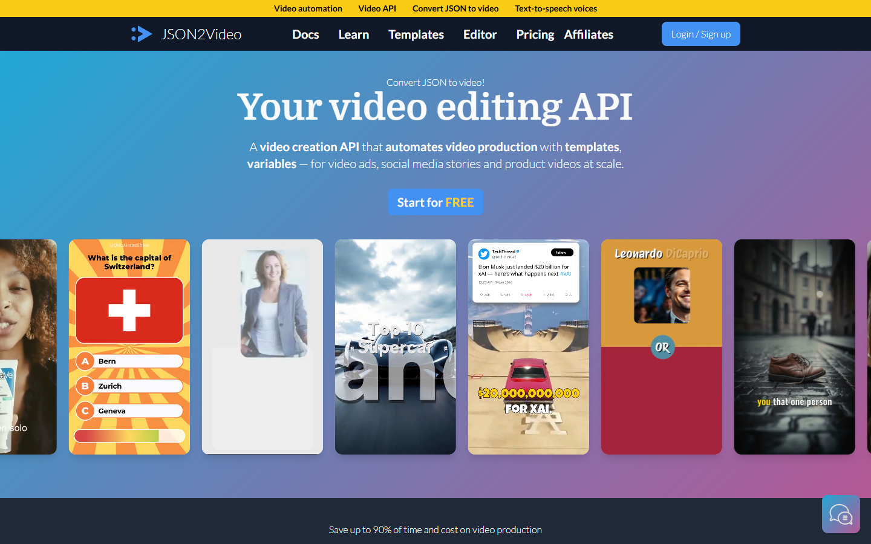Open the 'you that one person' video thumbnail
The width and height of the screenshot is (871, 544).
pos(795,347)
